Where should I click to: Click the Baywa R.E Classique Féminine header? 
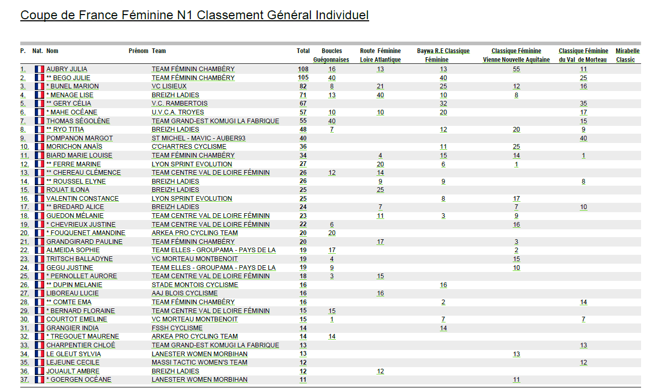click(443, 55)
